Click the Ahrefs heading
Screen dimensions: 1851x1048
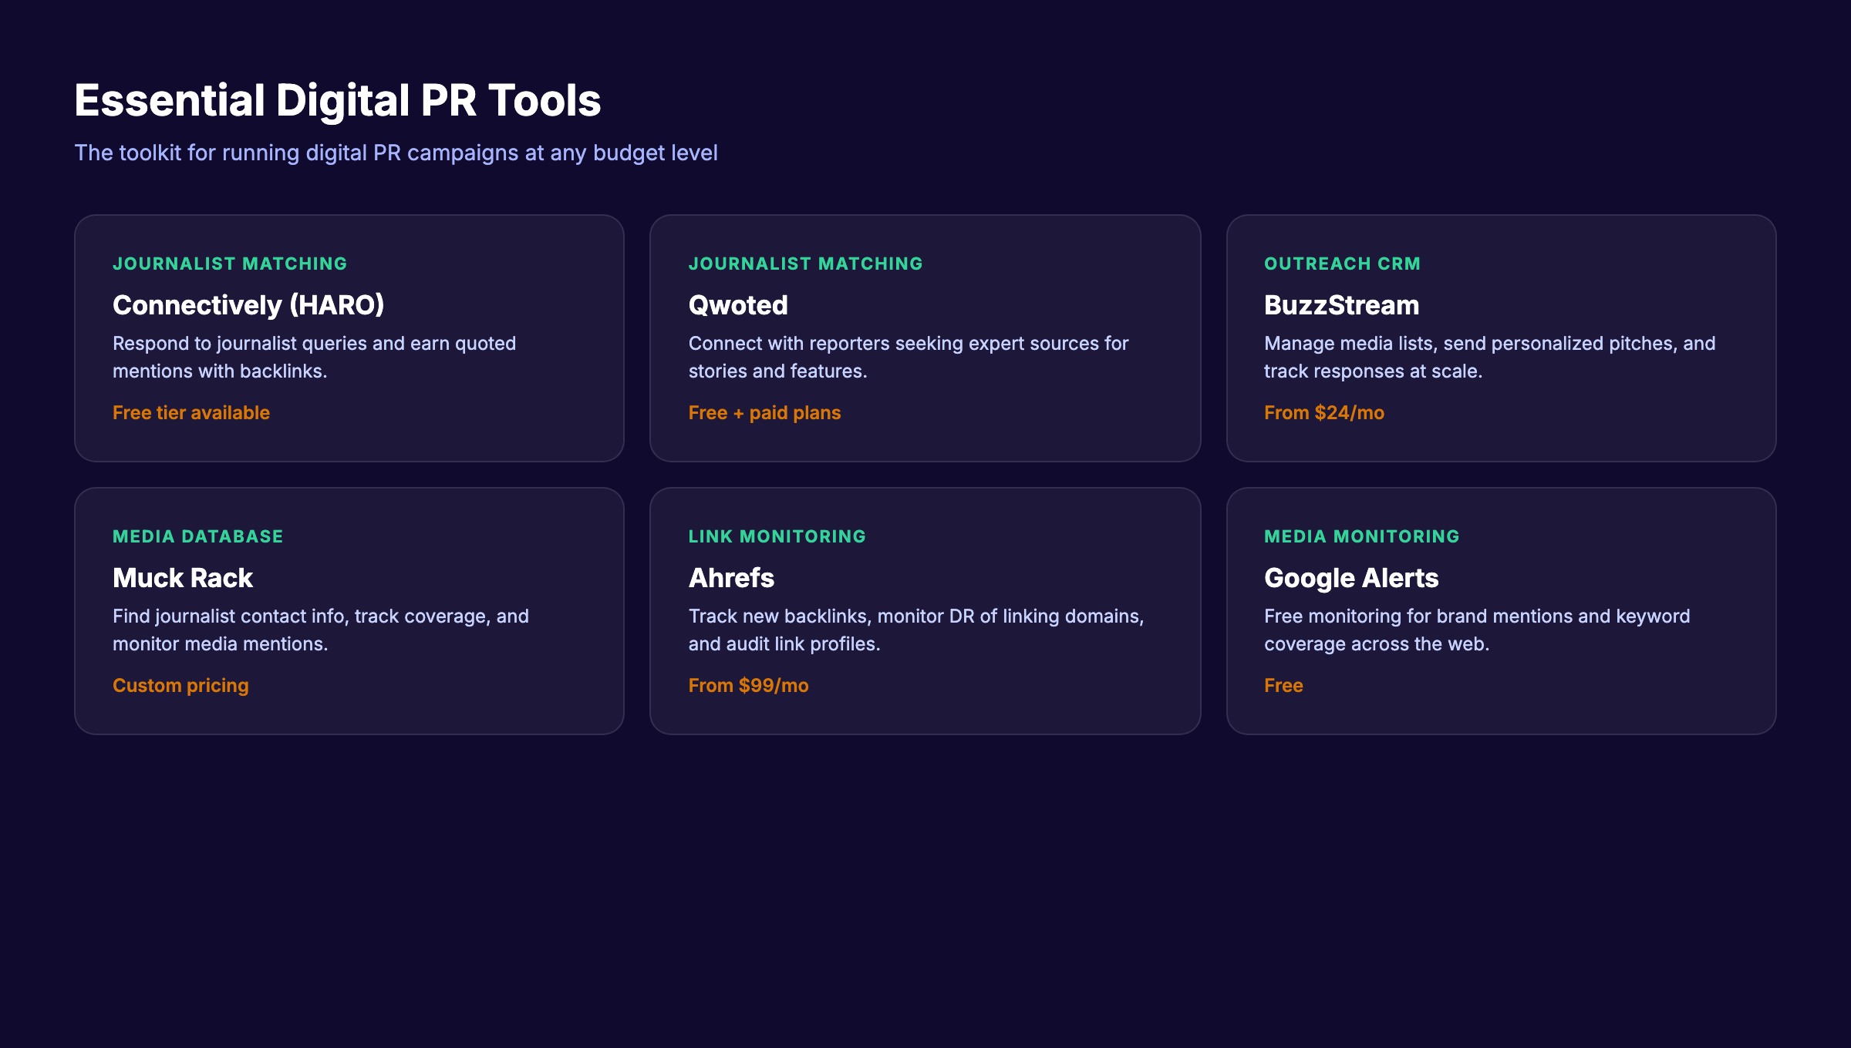coord(731,578)
